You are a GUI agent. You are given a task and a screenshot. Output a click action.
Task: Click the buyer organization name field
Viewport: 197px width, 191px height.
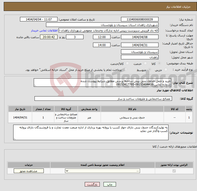click(102, 25)
